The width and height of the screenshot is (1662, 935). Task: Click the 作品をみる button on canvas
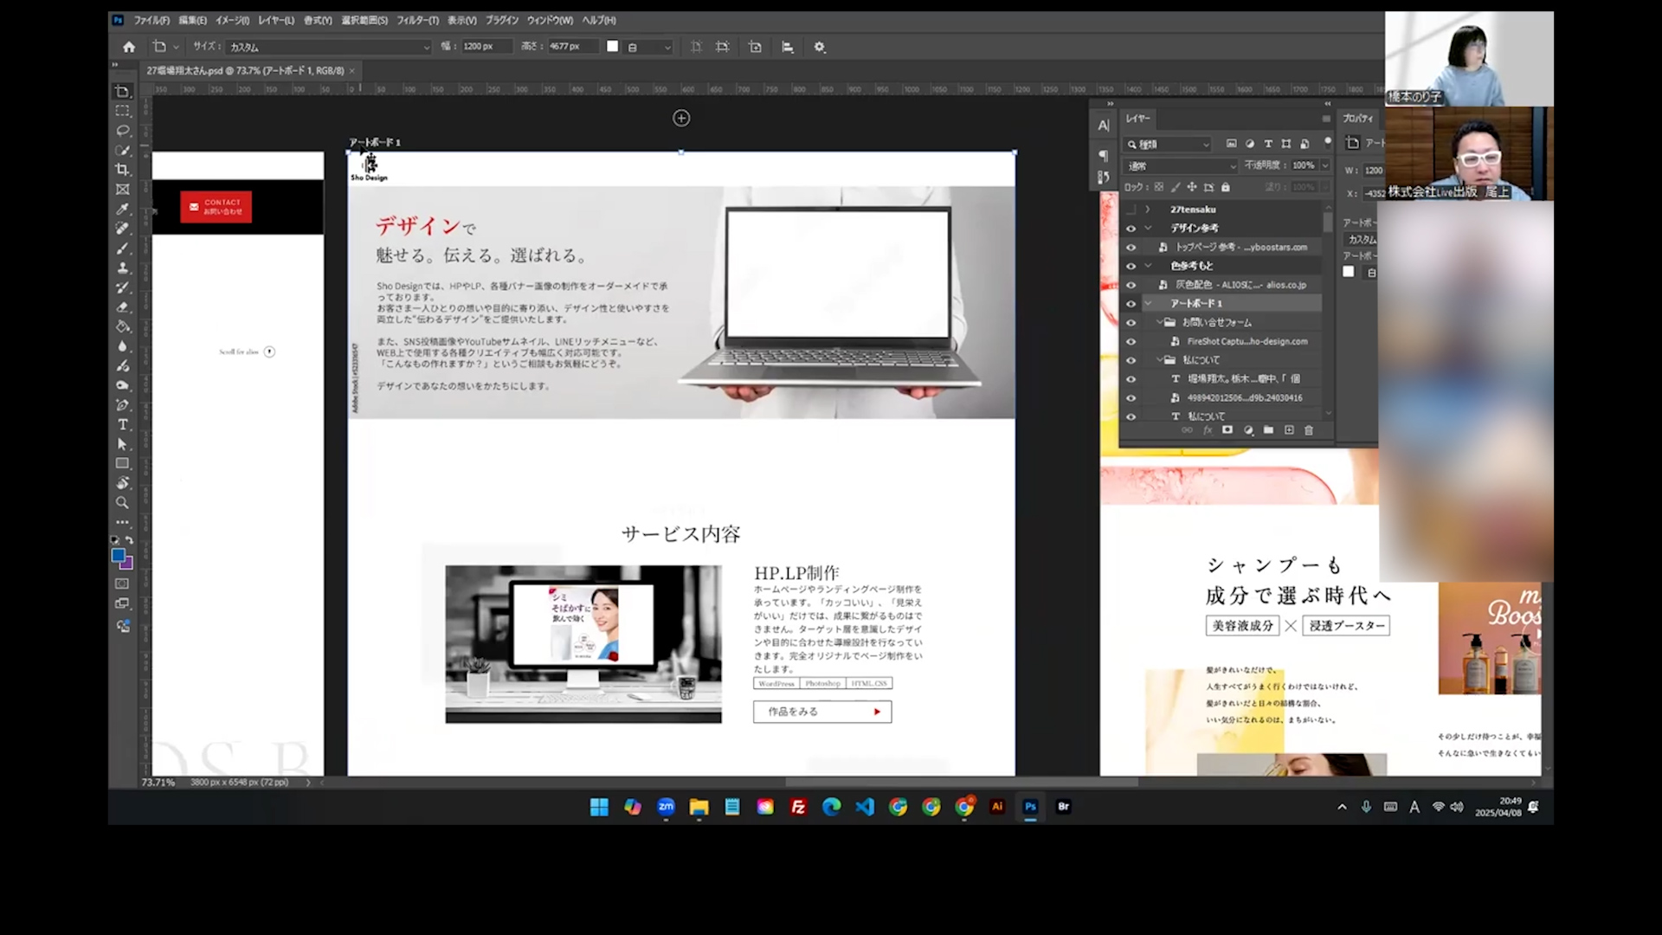click(822, 712)
